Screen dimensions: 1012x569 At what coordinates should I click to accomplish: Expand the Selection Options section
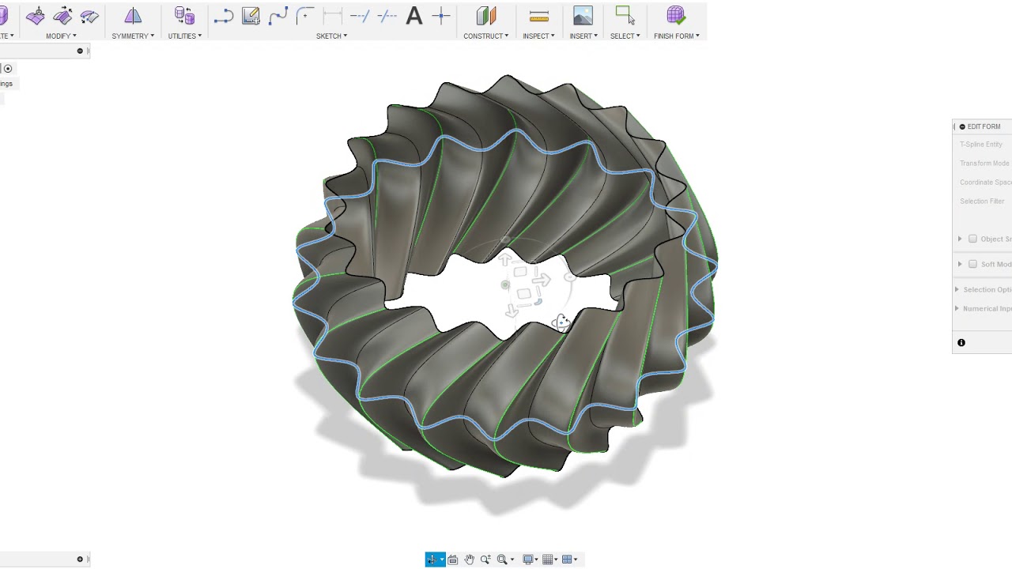tap(957, 289)
